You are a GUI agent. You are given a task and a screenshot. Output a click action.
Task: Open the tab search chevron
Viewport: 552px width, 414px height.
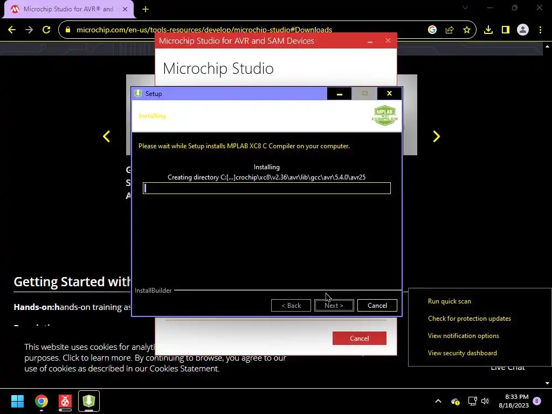[x=465, y=8]
